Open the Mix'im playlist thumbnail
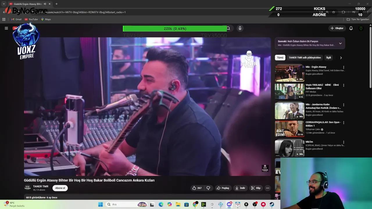The image size is (372, 209). 289,148
